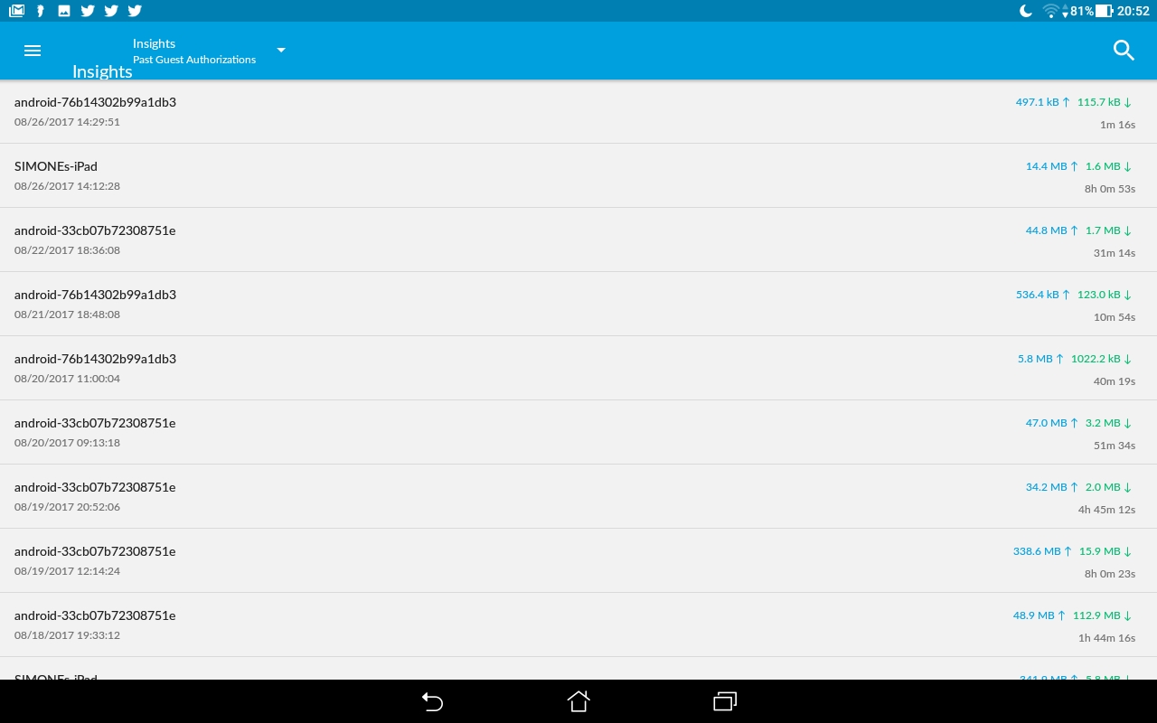Open the Gmail notification icon
This screenshot has width=1157, height=723.
tap(16, 11)
